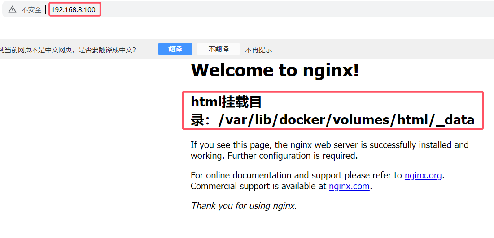Click the address bar showing 192.168.8.100

74,10
